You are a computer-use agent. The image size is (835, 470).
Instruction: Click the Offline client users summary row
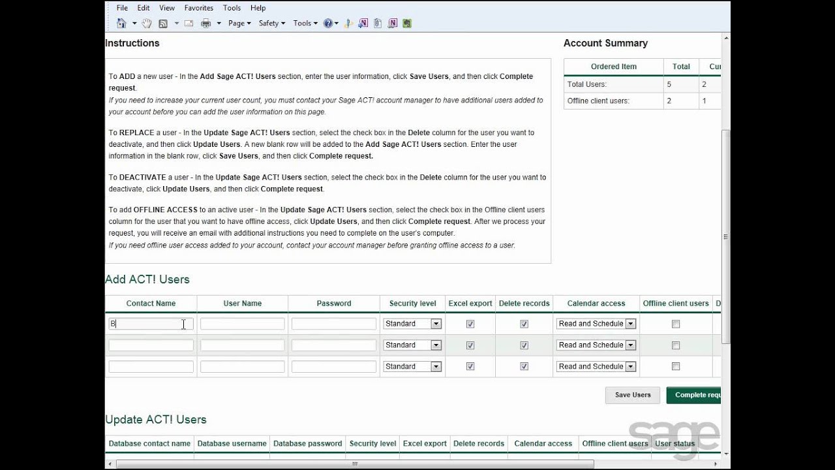(x=643, y=101)
